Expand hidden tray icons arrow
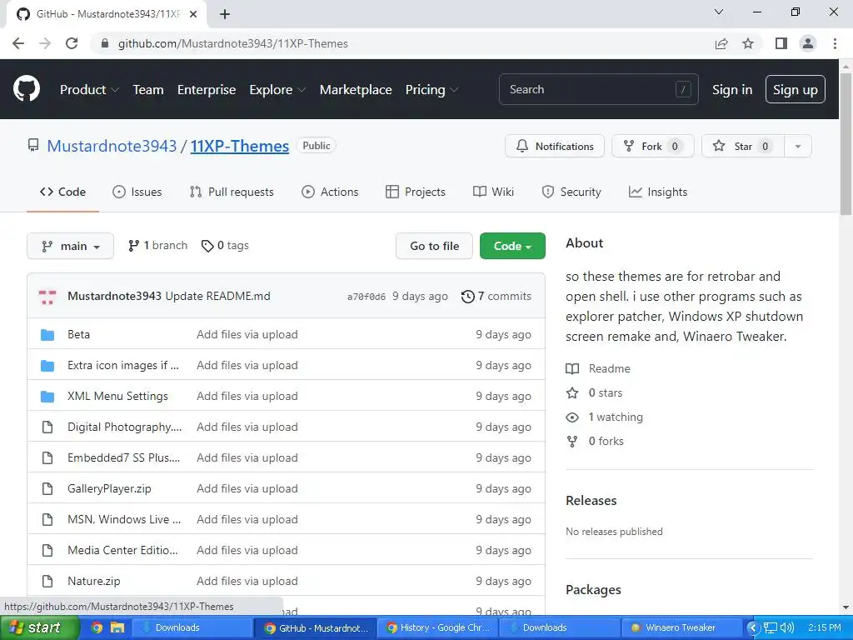853x640 pixels. tap(753, 627)
